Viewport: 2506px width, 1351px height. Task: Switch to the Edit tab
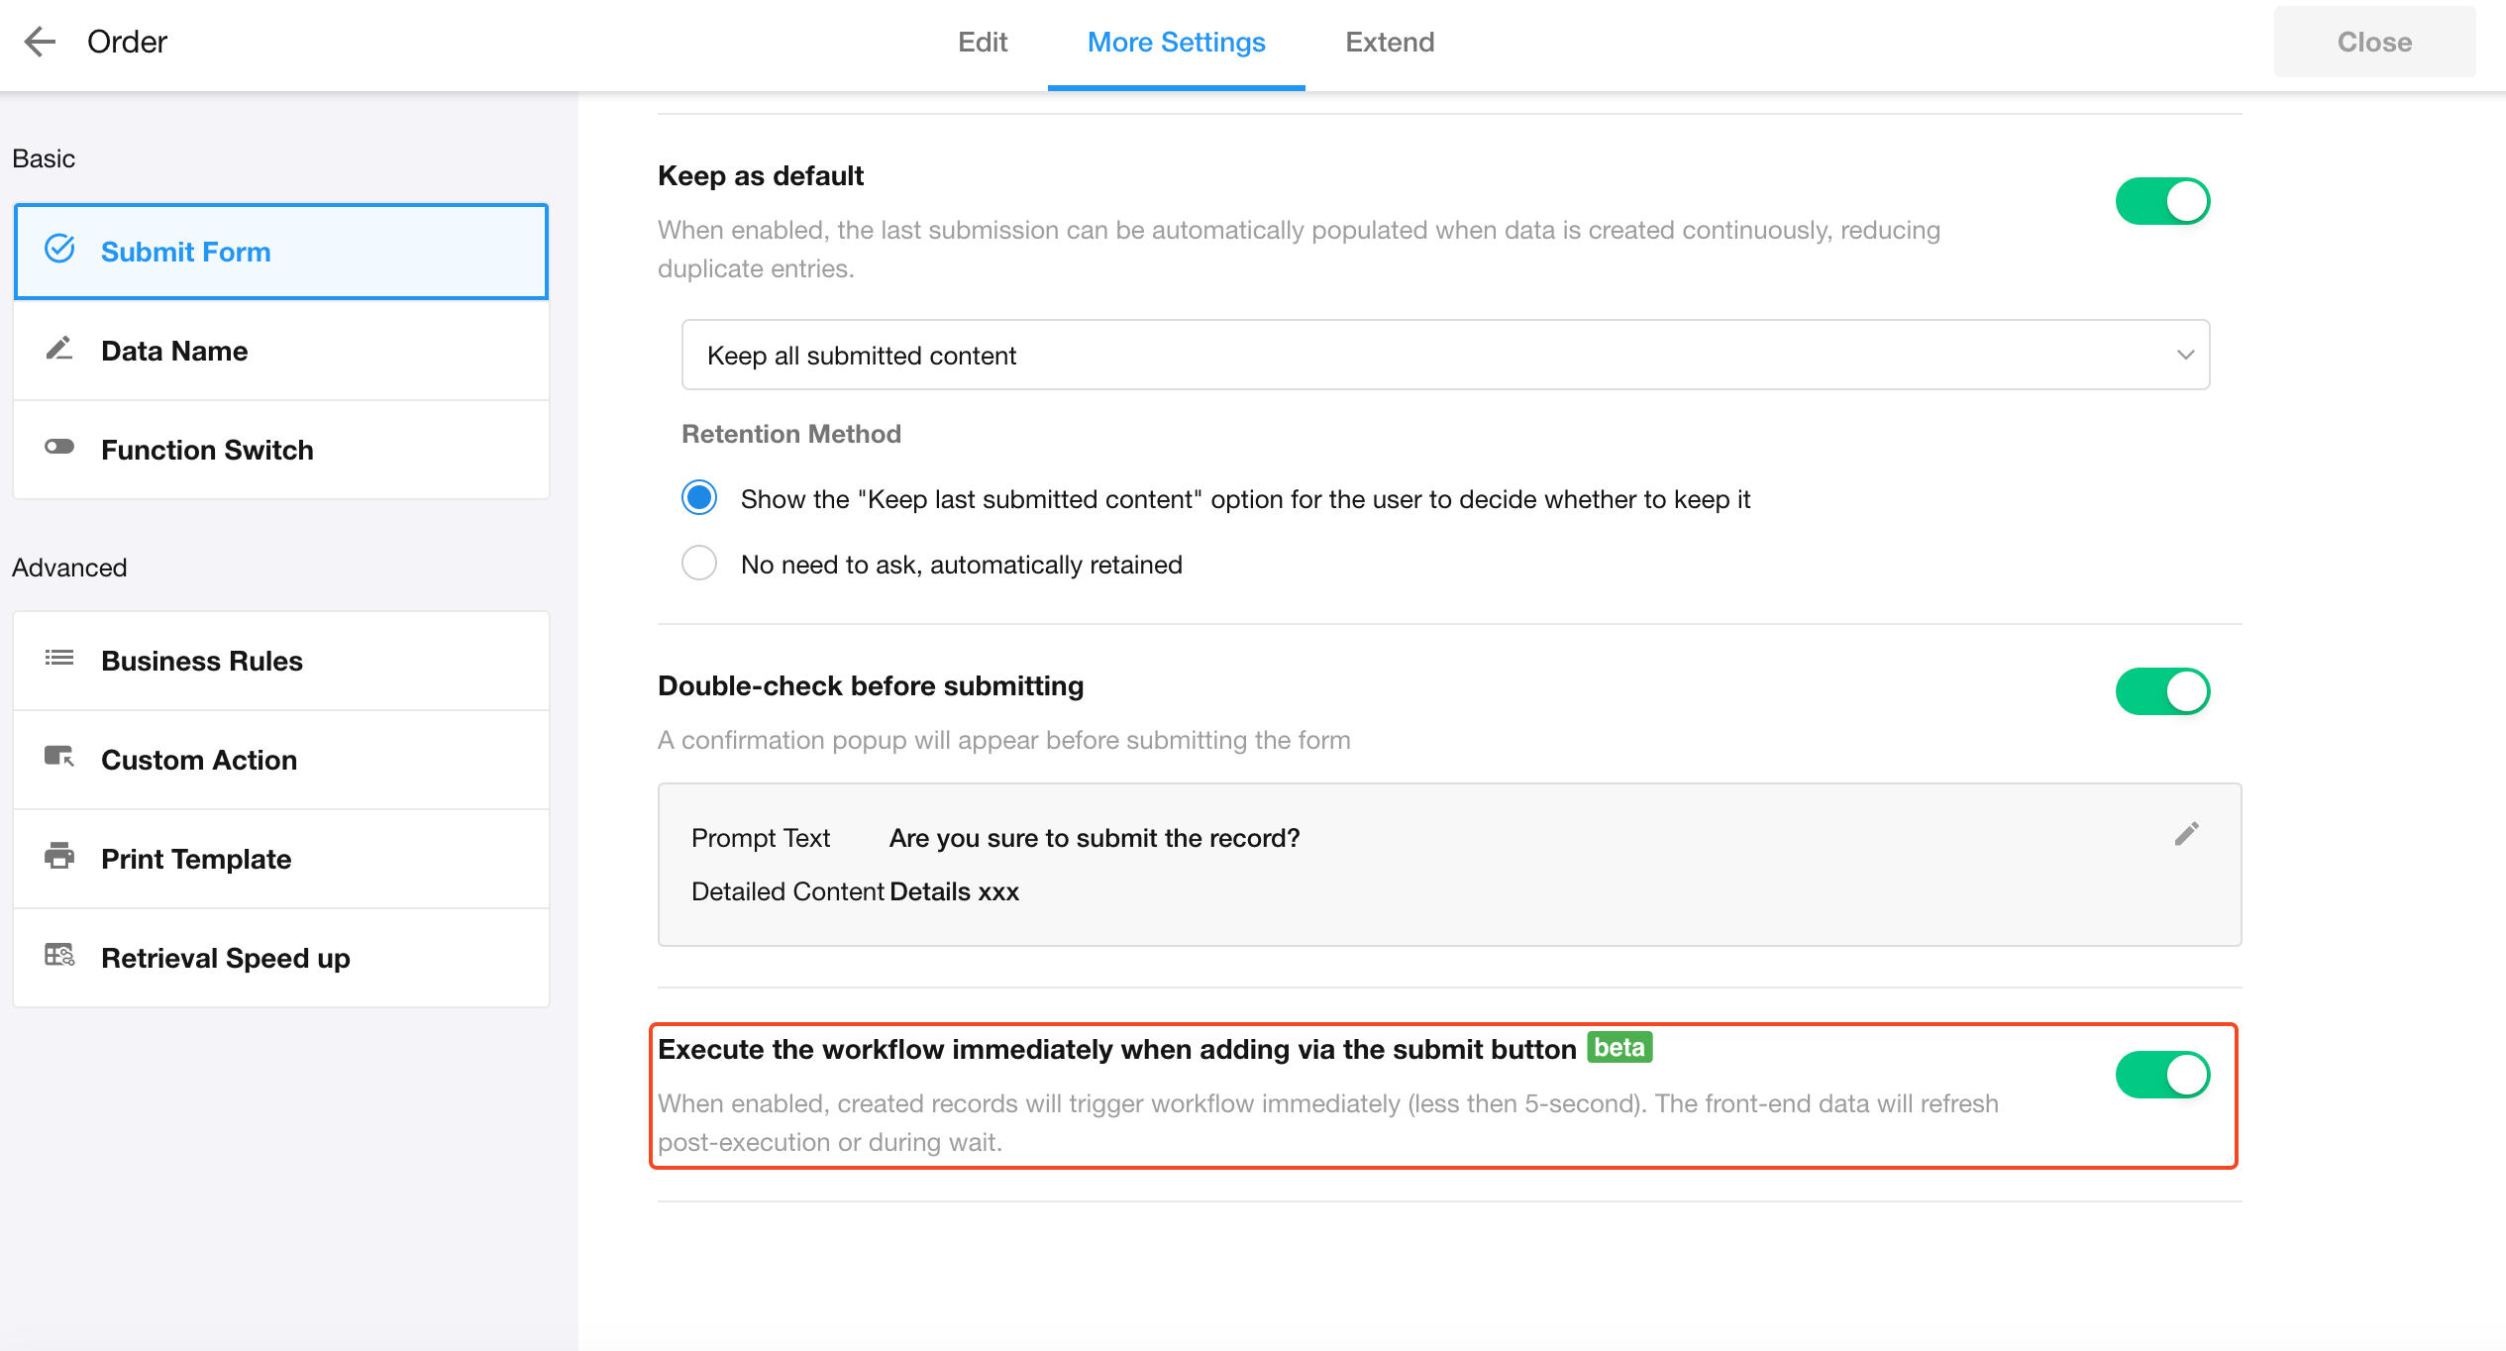(982, 43)
